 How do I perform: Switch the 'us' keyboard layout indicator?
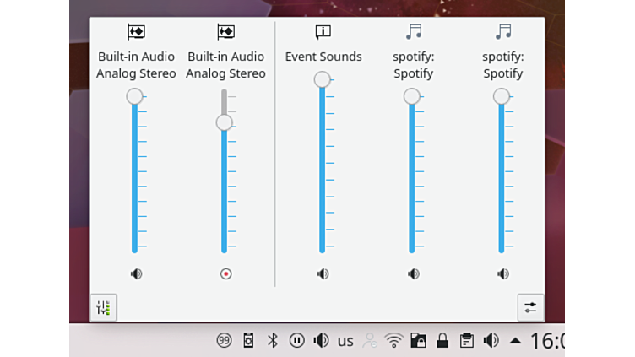(x=345, y=341)
